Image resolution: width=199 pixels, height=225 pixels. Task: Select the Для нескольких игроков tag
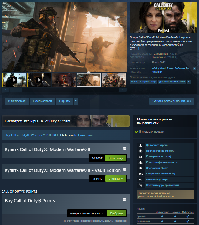pyautogui.click(x=172, y=82)
